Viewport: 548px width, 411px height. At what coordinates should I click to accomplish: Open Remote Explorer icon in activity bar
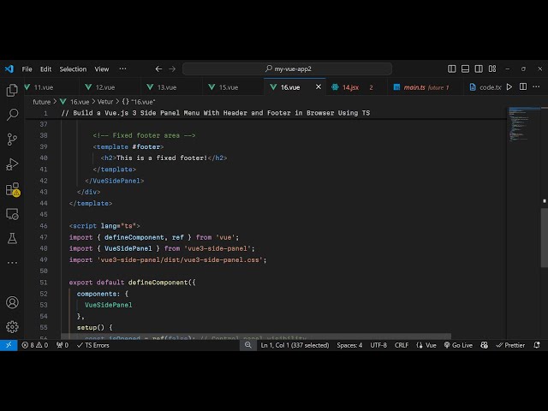pyautogui.click(x=12, y=213)
